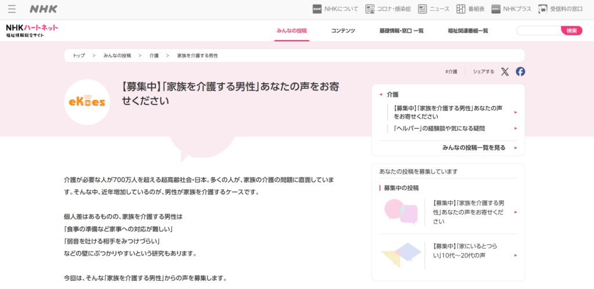
Task: Open みんなの投稿一覧を見る link
Action: tap(473, 148)
